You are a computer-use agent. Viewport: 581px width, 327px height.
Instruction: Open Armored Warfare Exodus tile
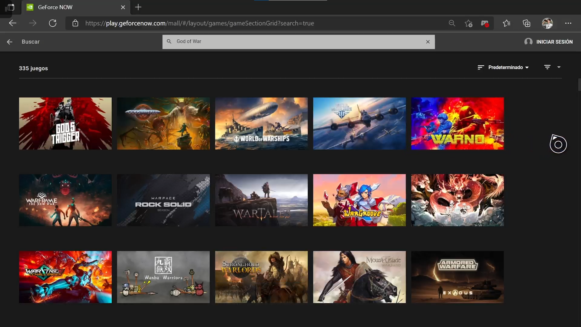(458, 277)
